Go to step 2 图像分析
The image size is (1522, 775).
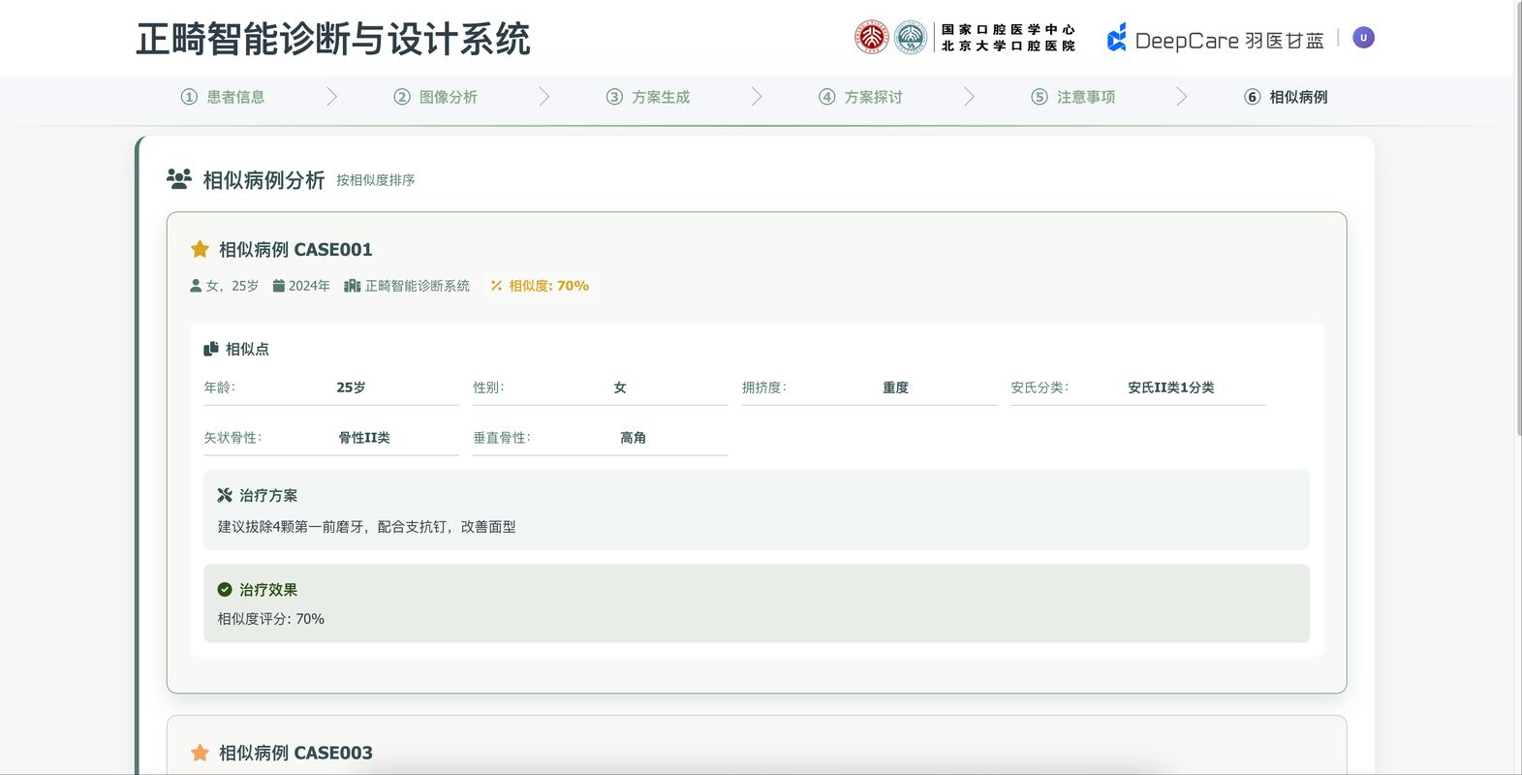435,97
